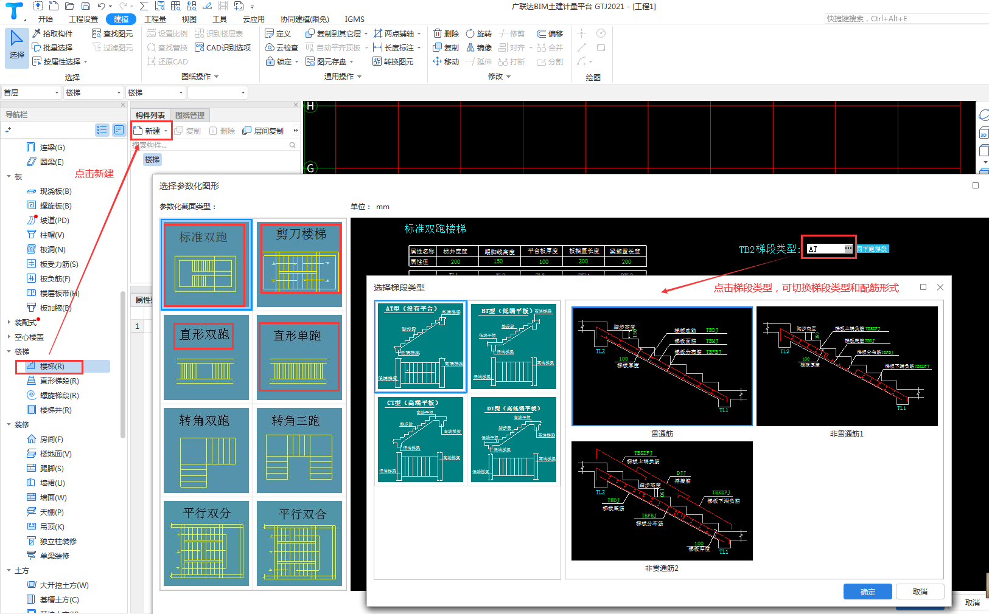
Task: Collapse the 装修 tree group
Action: tap(9, 424)
